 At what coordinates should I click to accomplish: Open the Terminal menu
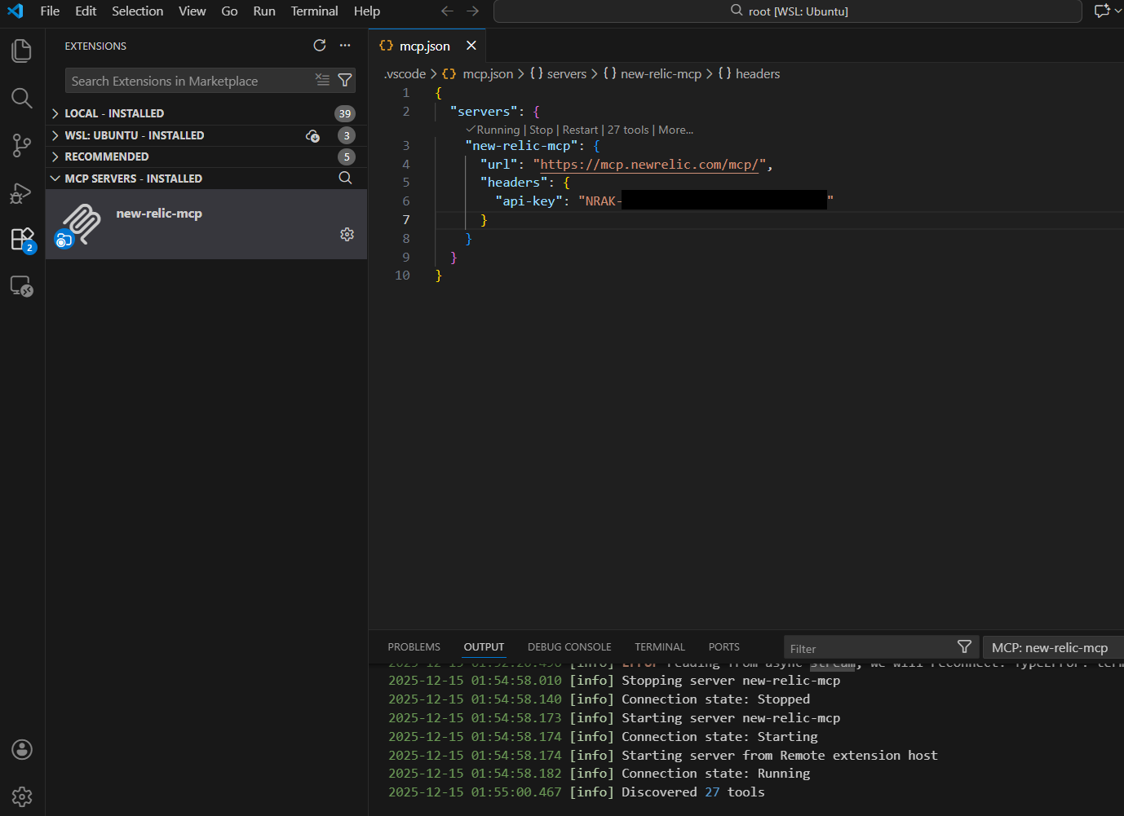coord(314,11)
